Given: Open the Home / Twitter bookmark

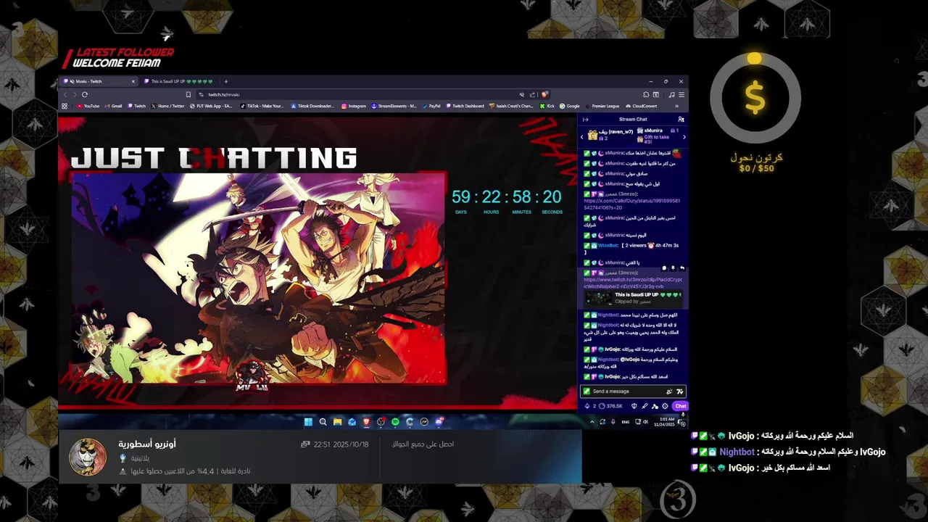Looking at the screenshot, I should [x=167, y=106].
